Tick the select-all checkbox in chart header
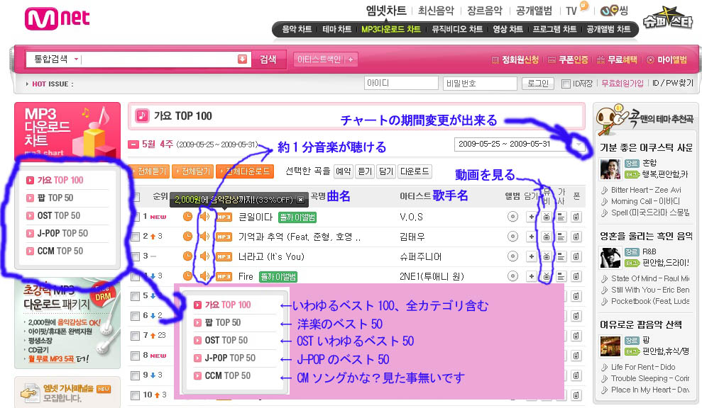Screen dimensions: 702x408 pyautogui.click(x=136, y=197)
